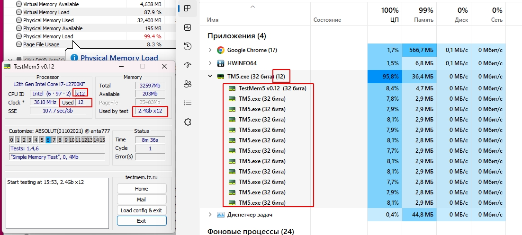Click the HWiNFO64 app icon in process list

click(x=220, y=63)
